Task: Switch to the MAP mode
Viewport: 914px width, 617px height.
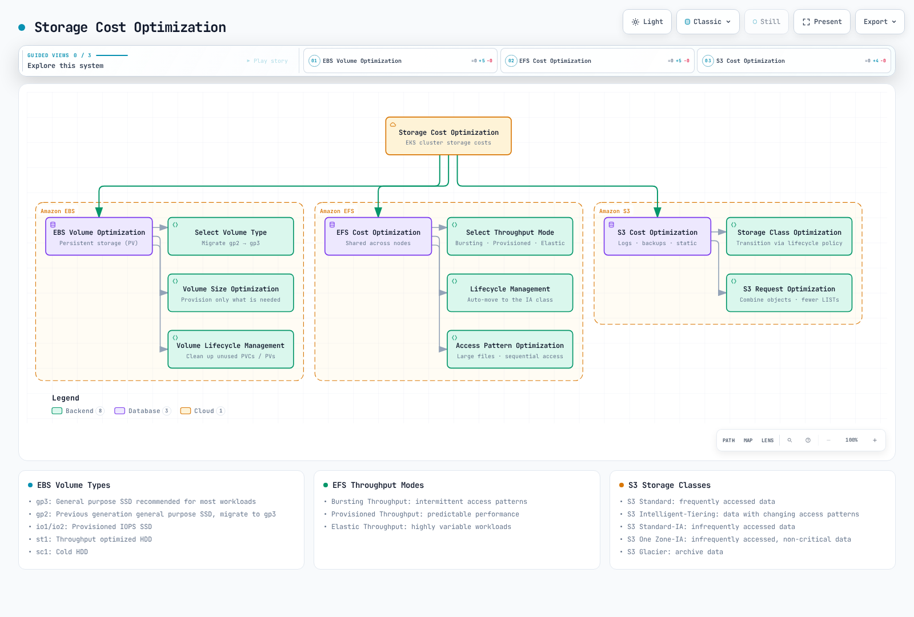Action: [x=748, y=440]
